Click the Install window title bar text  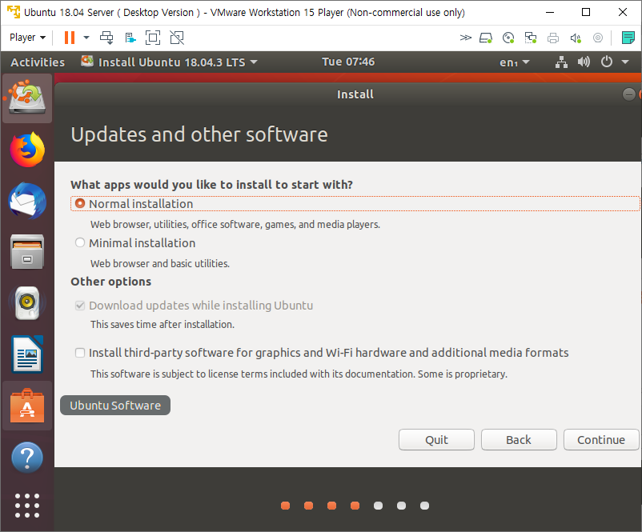pyautogui.click(x=355, y=94)
